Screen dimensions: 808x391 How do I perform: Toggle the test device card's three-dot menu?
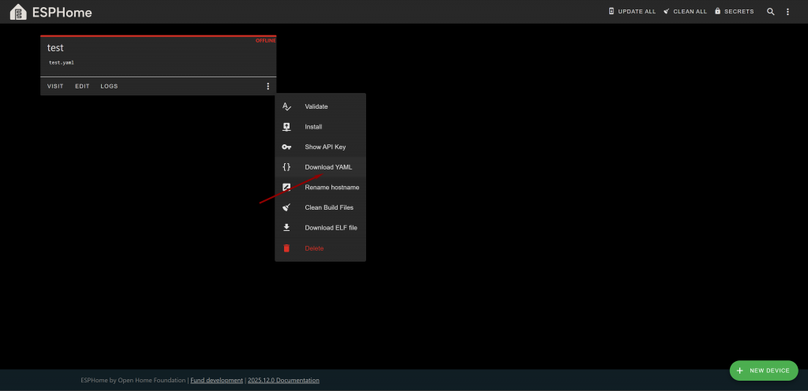point(267,86)
